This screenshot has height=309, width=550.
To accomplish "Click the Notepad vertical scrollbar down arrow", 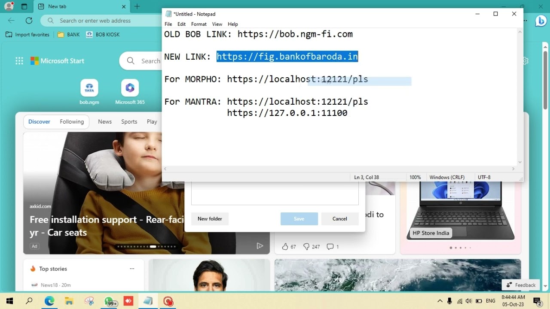I will point(520,162).
